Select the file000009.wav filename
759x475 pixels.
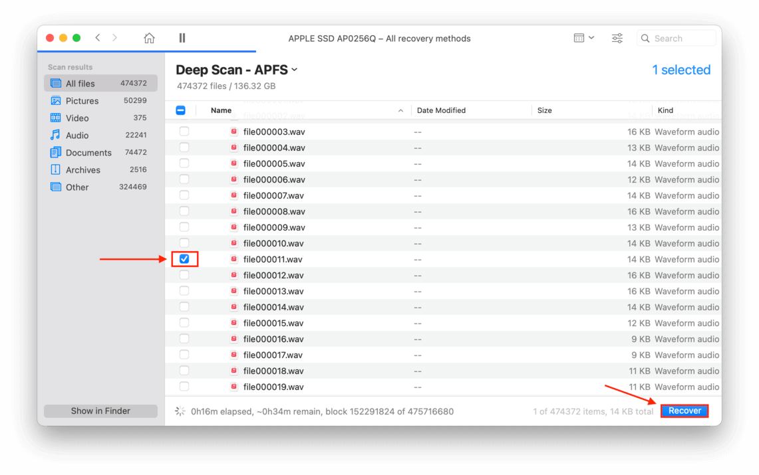274,228
